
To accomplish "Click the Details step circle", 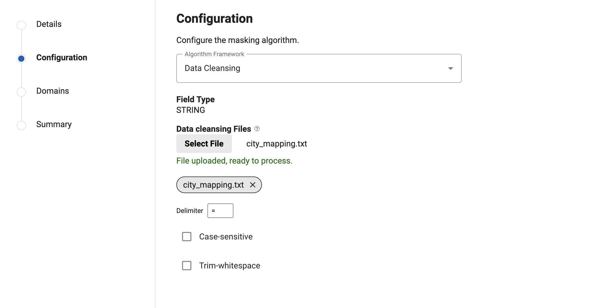I will 21,25.
